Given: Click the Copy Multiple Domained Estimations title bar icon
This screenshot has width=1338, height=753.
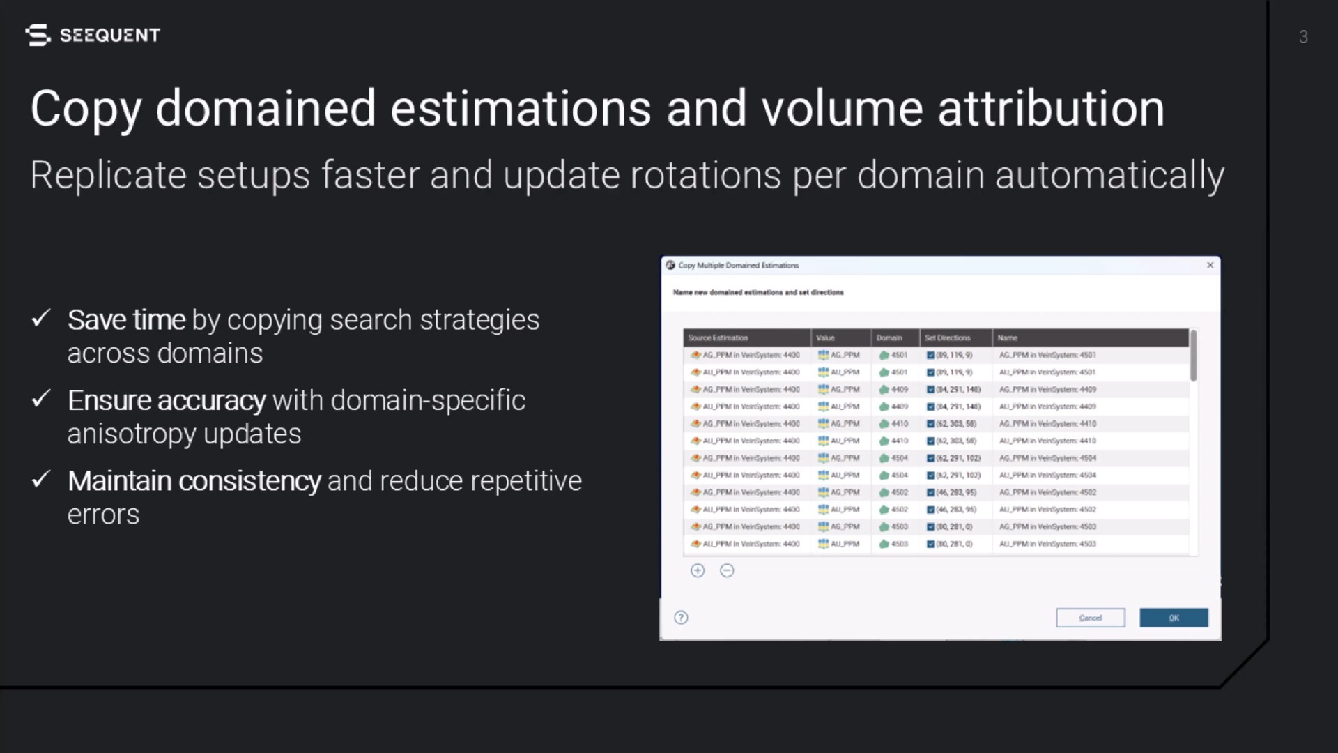Looking at the screenshot, I should coord(670,266).
